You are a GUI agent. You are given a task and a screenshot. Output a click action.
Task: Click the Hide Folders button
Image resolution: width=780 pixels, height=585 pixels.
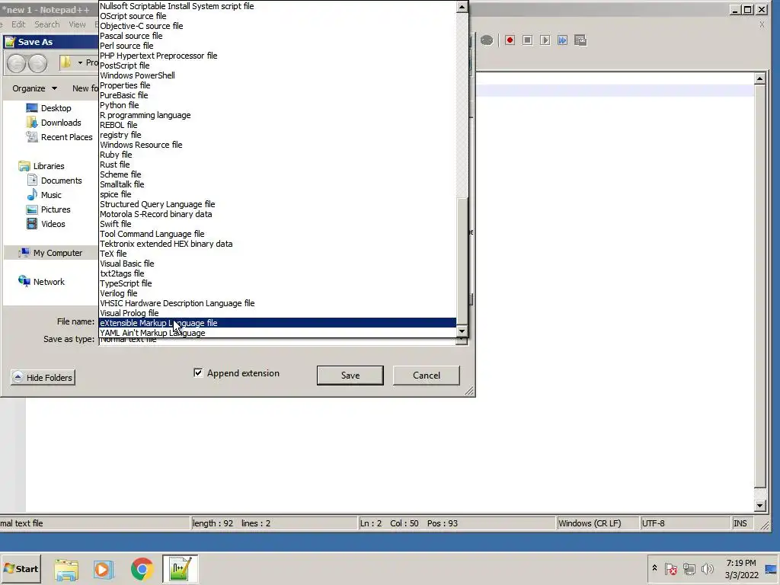(x=43, y=377)
